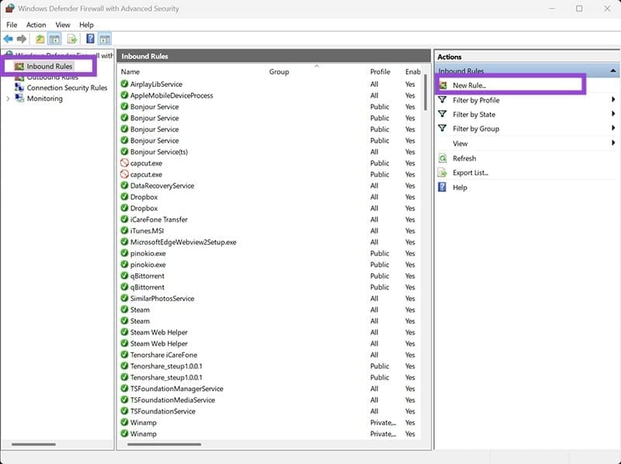621x464 pixels.
Task: Click the Filter by Profile funnel icon
Action: tap(442, 100)
